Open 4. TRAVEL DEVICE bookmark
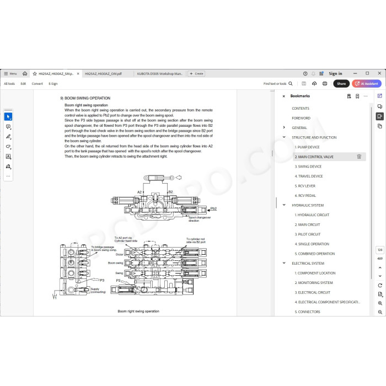The width and height of the screenshot is (386, 386). (x=308, y=176)
